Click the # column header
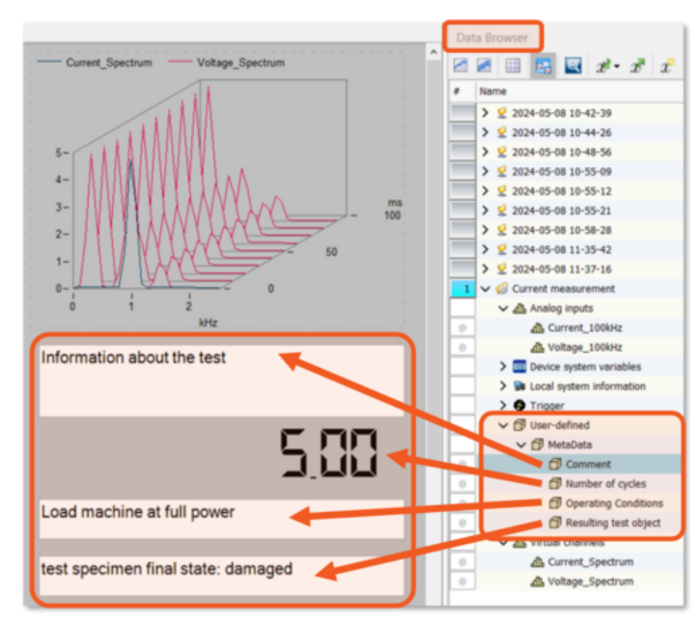Screen dimensions: 700x629 [457, 91]
